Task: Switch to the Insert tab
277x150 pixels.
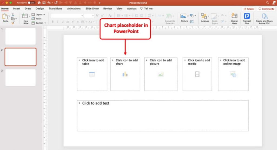Action: 17,9
